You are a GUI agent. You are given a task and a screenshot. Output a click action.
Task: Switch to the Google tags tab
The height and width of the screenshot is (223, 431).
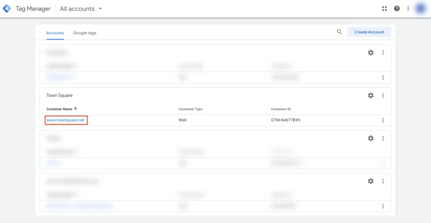point(85,33)
